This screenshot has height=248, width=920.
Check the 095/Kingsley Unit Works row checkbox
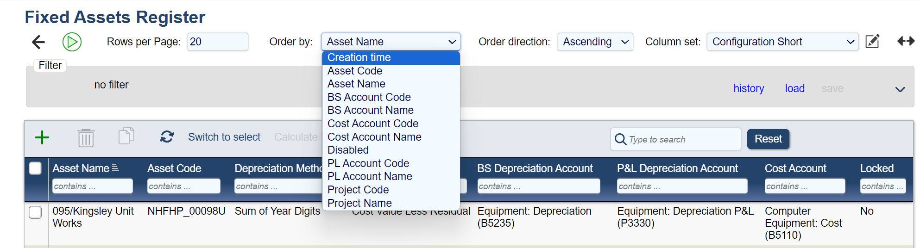(x=35, y=212)
